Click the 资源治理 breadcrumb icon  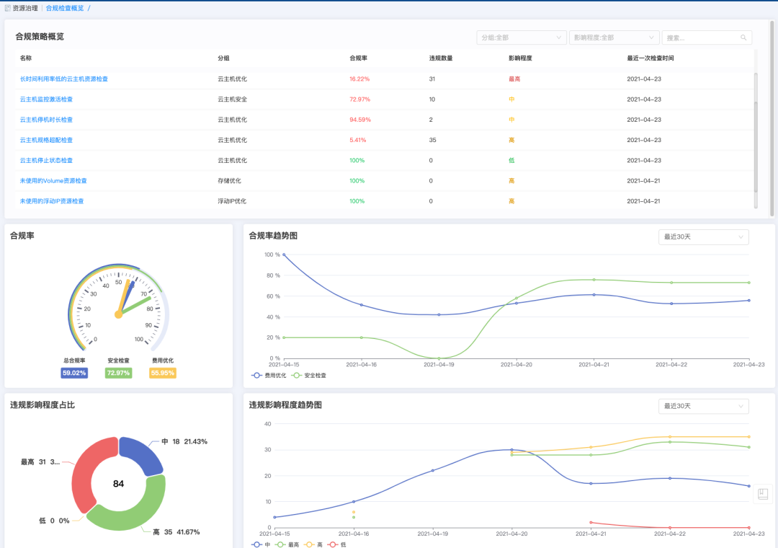(x=7, y=8)
